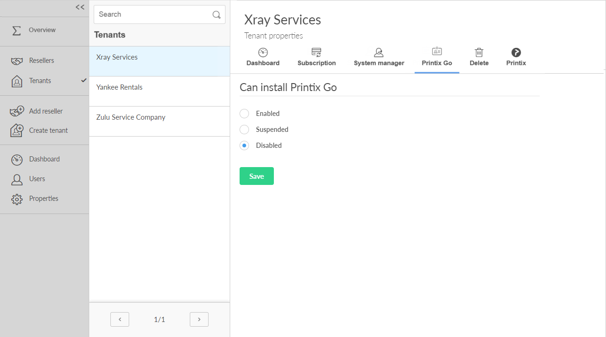Open the System manager tab

[379, 57]
